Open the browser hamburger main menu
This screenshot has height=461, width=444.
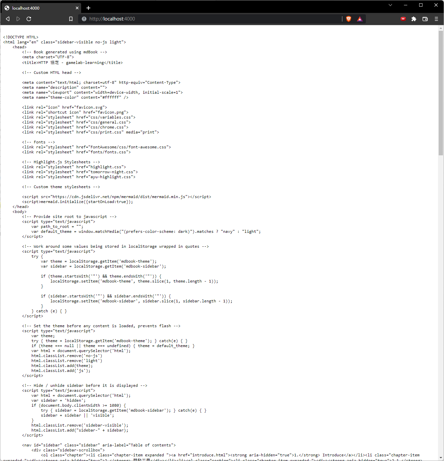coord(436,19)
